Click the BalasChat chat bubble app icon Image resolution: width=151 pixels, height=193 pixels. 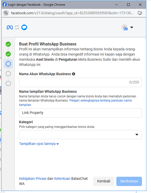point(24,27)
